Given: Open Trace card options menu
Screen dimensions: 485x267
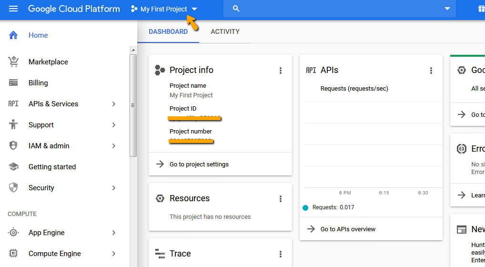Looking at the screenshot, I should coord(281,254).
